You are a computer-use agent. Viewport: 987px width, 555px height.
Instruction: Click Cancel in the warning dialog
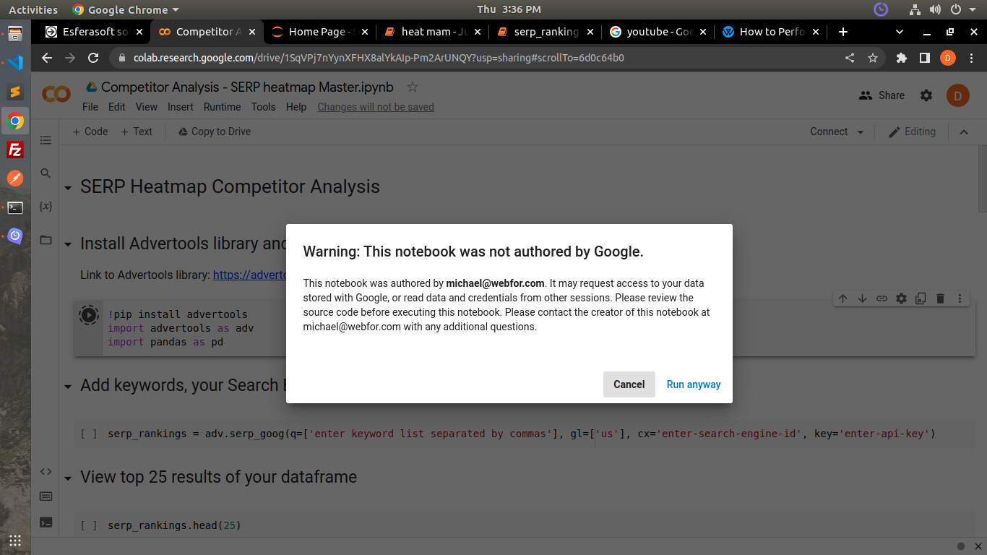point(629,384)
